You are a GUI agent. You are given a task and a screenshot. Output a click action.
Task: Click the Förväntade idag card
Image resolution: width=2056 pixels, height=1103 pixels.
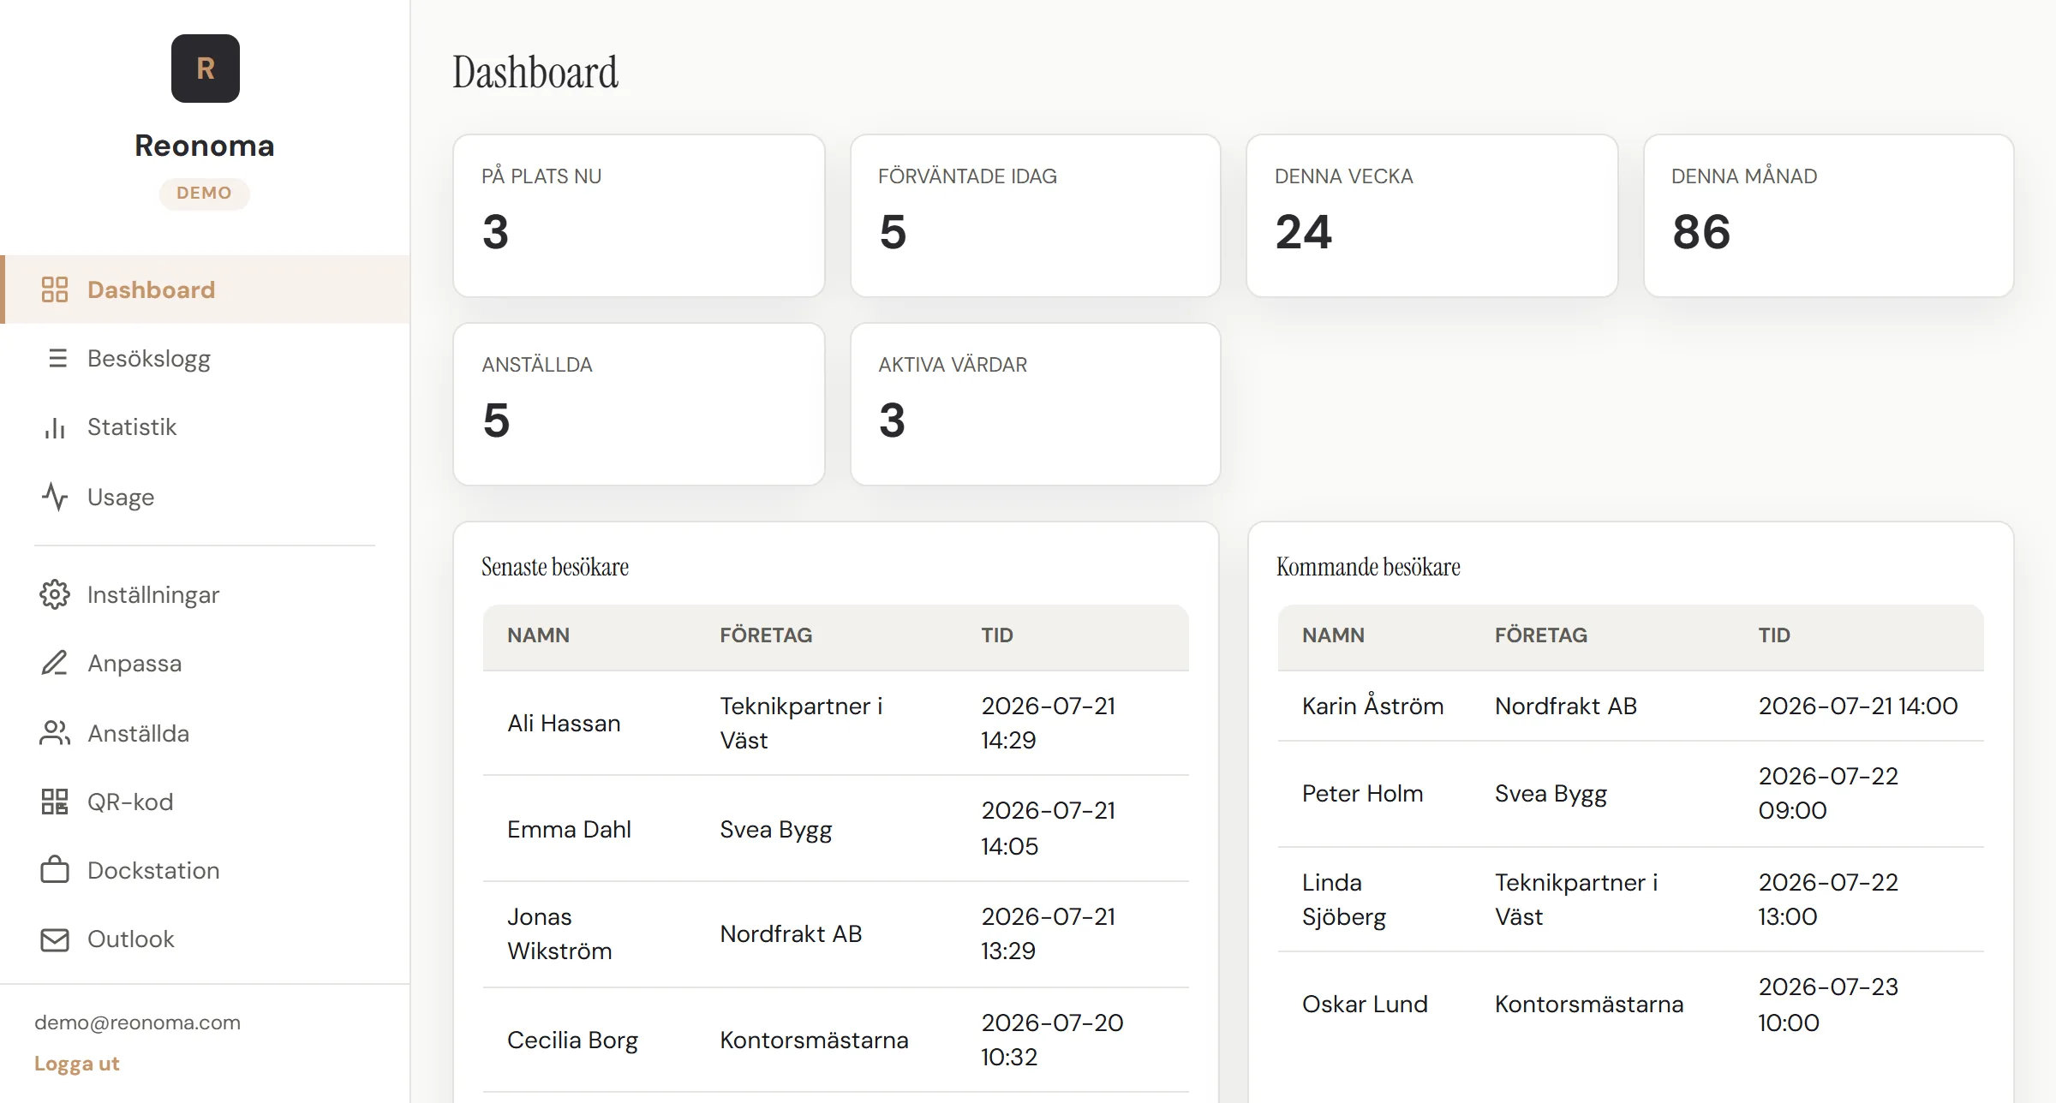(1036, 216)
